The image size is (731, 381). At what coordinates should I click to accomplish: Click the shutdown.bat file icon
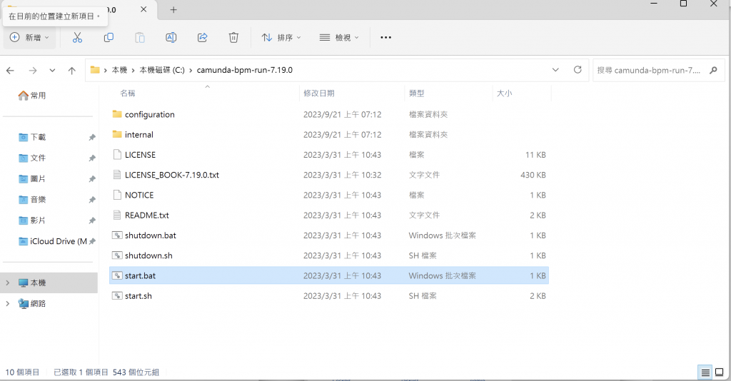[x=118, y=235]
